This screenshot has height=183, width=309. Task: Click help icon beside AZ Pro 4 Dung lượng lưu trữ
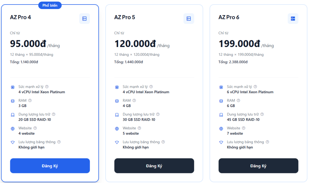[x=54, y=114]
